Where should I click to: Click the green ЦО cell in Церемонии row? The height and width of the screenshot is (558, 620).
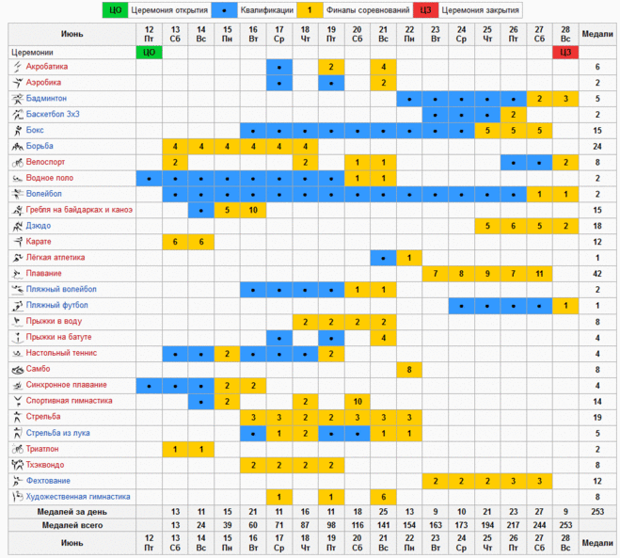(x=149, y=53)
